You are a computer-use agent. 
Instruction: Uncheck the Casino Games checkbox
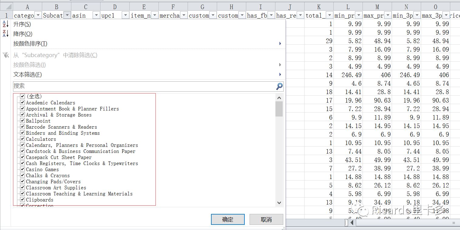(22, 169)
